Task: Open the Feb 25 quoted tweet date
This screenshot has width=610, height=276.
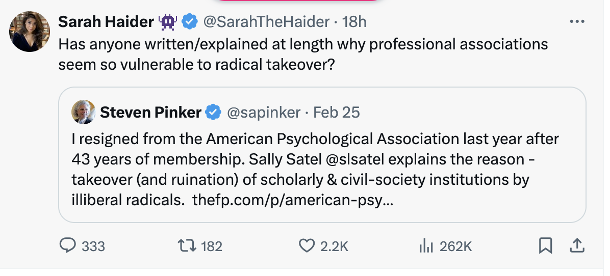Action: coord(336,112)
